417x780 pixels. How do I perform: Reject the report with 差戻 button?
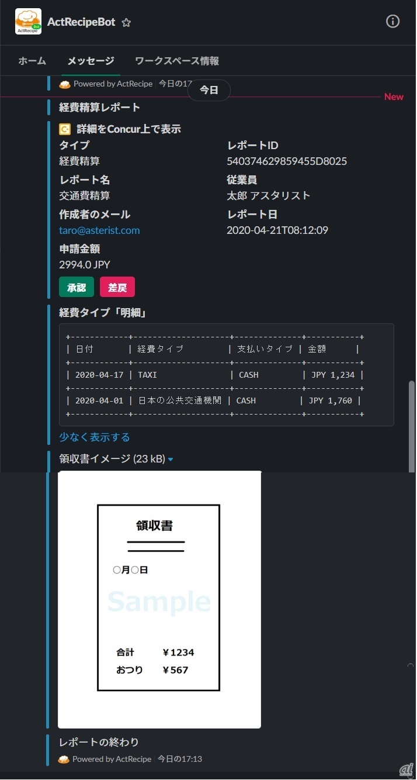(x=117, y=287)
